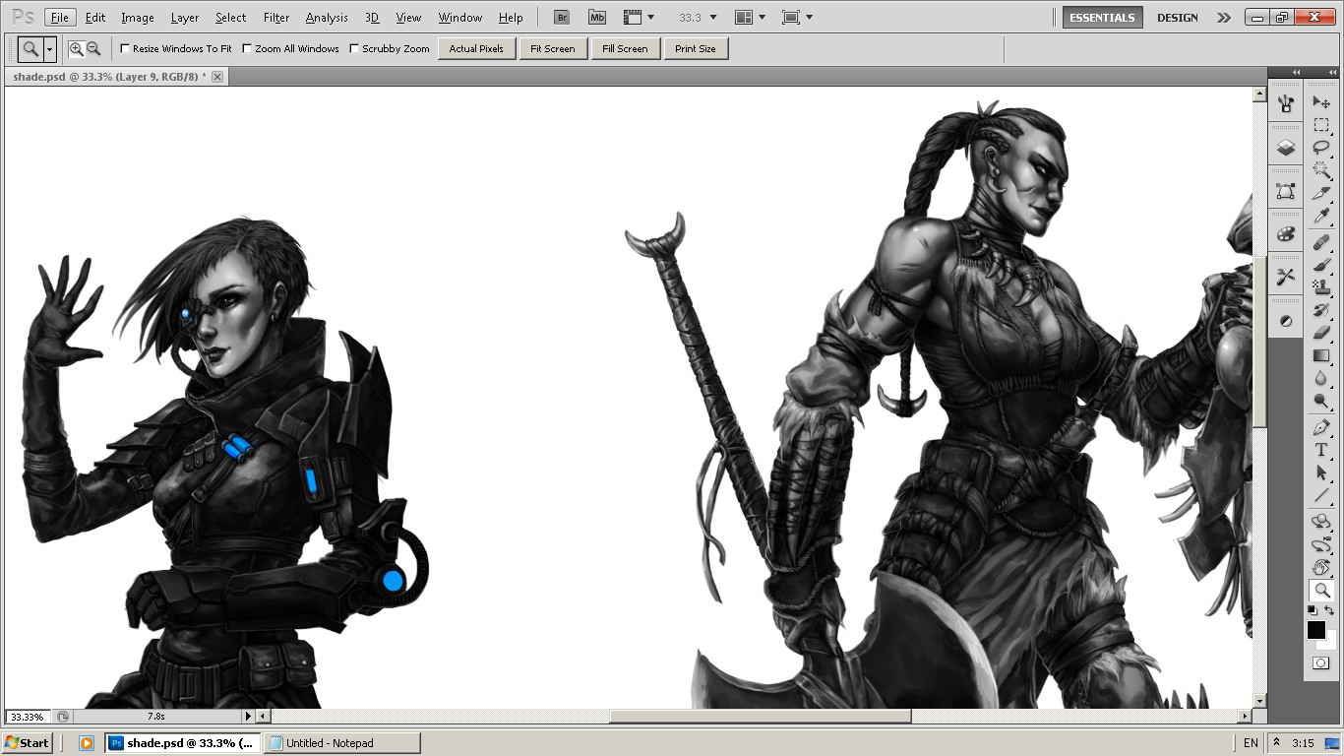The width and height of the screenshot is (1344, 756).
Task: Open status bar info arrow menu
Action: click(x=248, y=717)
